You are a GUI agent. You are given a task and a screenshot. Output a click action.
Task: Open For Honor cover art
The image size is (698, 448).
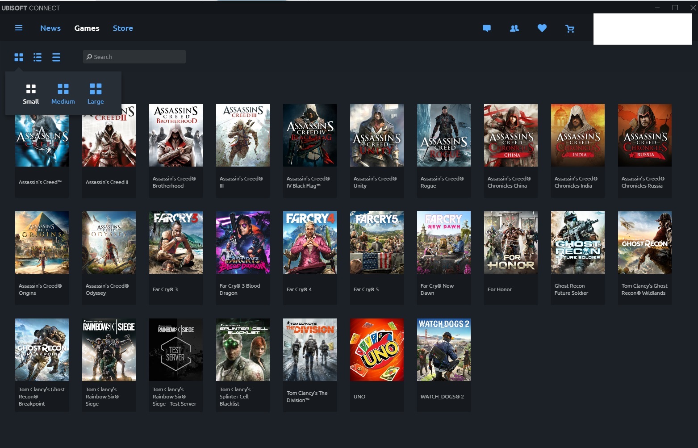click(511, 243)
